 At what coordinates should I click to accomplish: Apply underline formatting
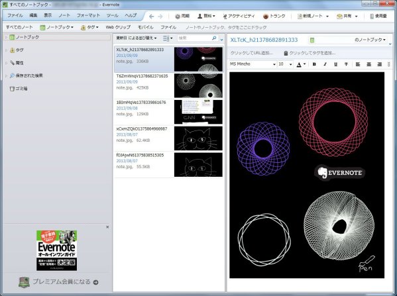coord(336,64)
